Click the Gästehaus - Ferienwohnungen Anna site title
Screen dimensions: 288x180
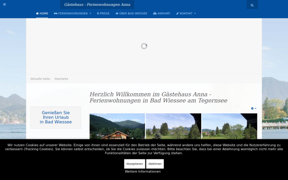pos(97,5)
